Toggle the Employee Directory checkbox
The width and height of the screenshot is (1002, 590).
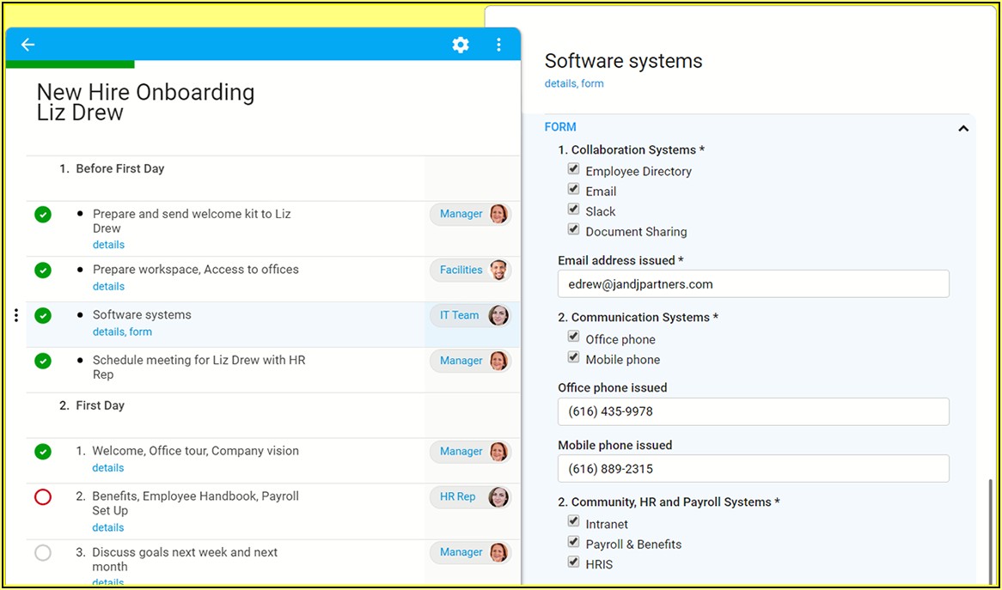[x=573, y=169]
